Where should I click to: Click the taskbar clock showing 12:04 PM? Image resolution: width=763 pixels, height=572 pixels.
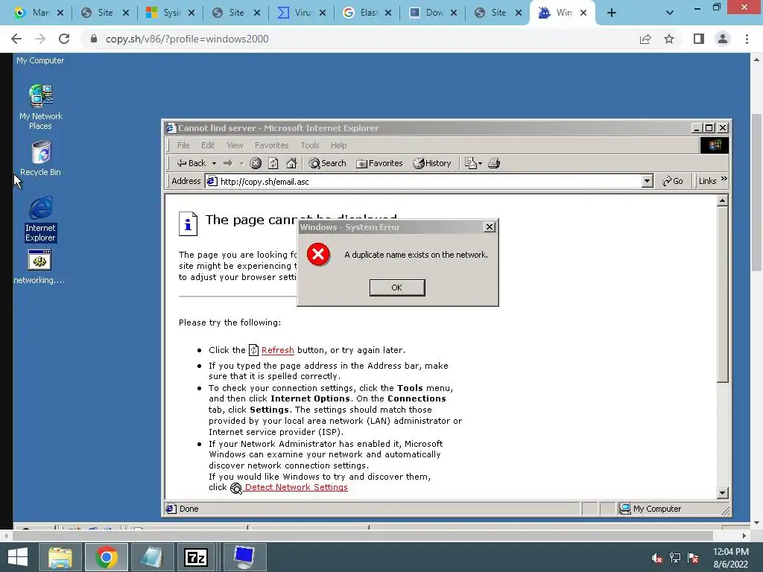point(730,558)
